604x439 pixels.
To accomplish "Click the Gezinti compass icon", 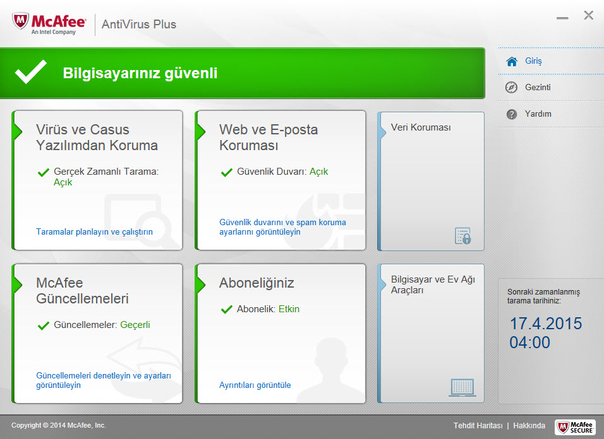I will click(512, 88).
